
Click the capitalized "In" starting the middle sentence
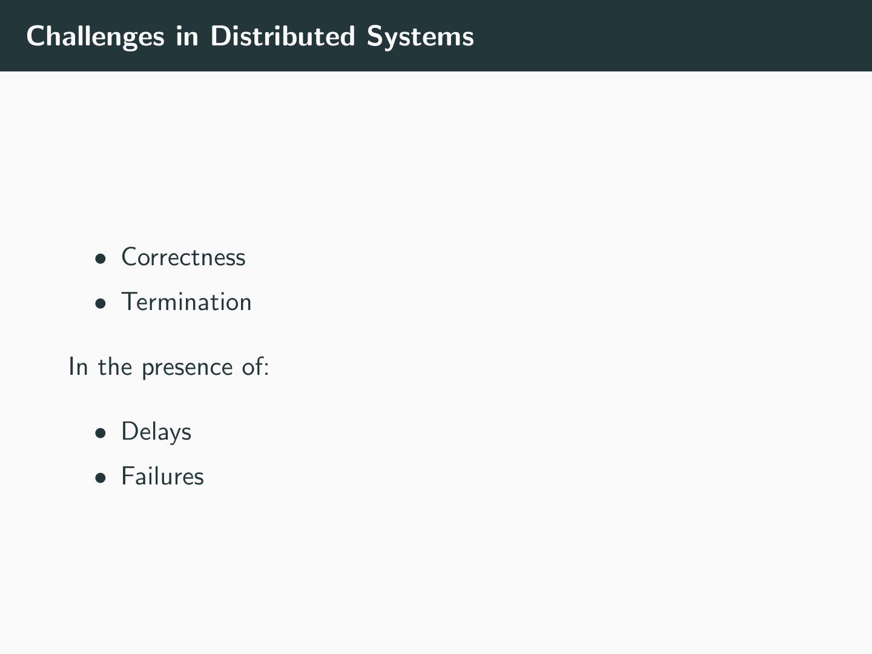(78, 367)
